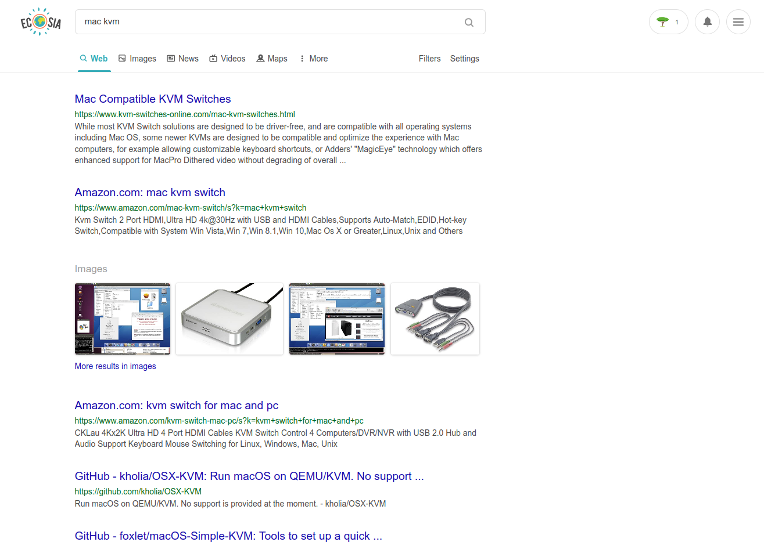Click the magnifier search icon in search box
The width and height of the screenshot is (764, 542).
469,22
